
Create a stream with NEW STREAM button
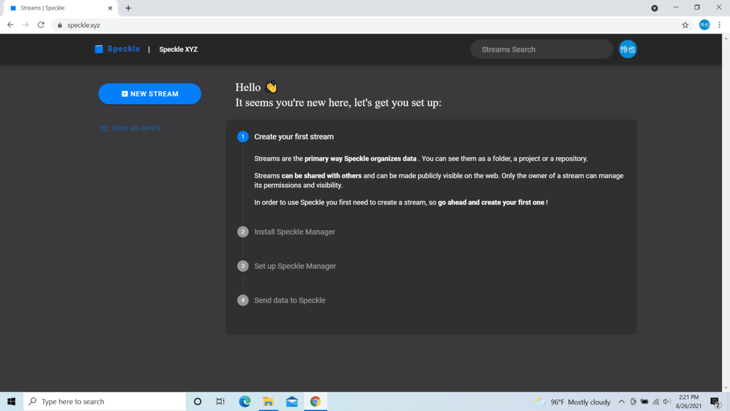(x=150, y=94)
